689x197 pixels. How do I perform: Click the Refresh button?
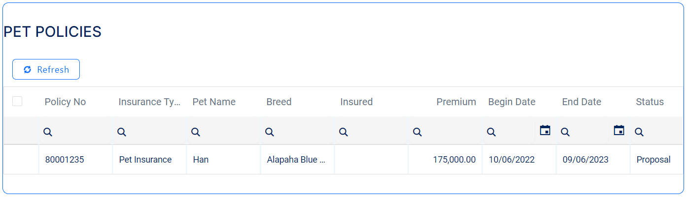pyautogui.click(x=46, y=69)
